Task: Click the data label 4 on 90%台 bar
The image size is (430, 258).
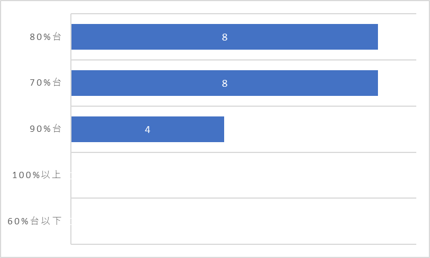Action: [x=148, y=130]
